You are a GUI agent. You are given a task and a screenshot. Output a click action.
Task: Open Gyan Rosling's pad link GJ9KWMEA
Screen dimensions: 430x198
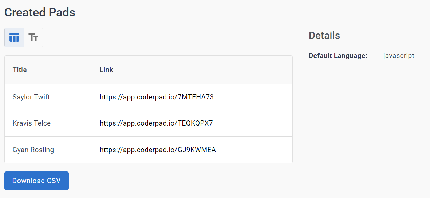158,150
